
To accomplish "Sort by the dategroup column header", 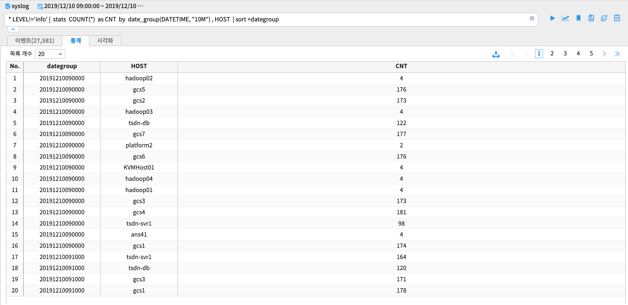I will coord(62,66).
